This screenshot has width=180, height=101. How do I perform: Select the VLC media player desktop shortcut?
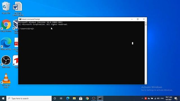coord(6,81)
